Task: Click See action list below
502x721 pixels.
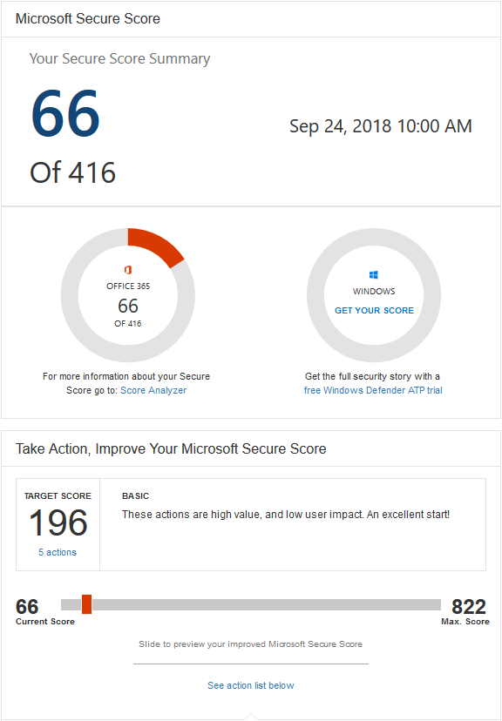Action: click(x=250, y=685)
